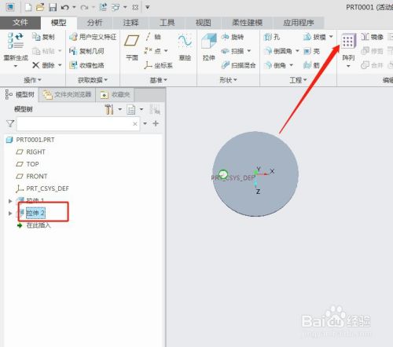Select PRT0001.PRT in the model tree

[31, 140]
